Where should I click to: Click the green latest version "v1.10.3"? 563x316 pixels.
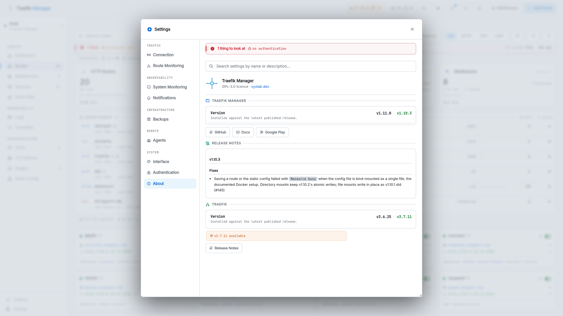(404, 113)
